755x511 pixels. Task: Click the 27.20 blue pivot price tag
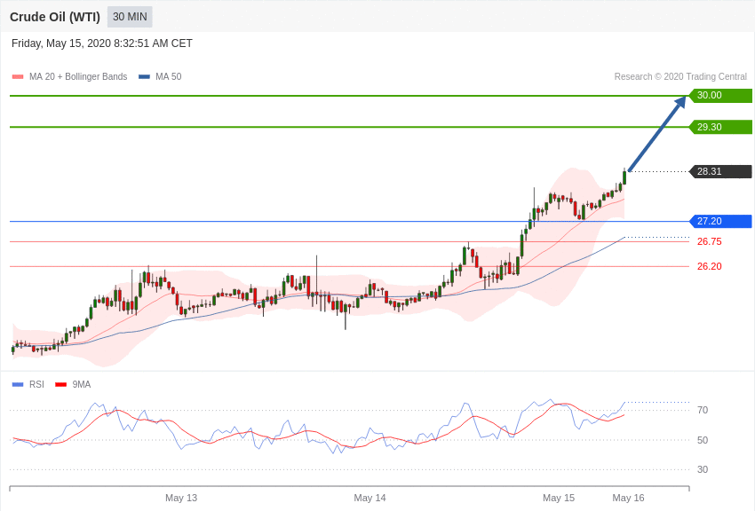[x=720, y=221]
